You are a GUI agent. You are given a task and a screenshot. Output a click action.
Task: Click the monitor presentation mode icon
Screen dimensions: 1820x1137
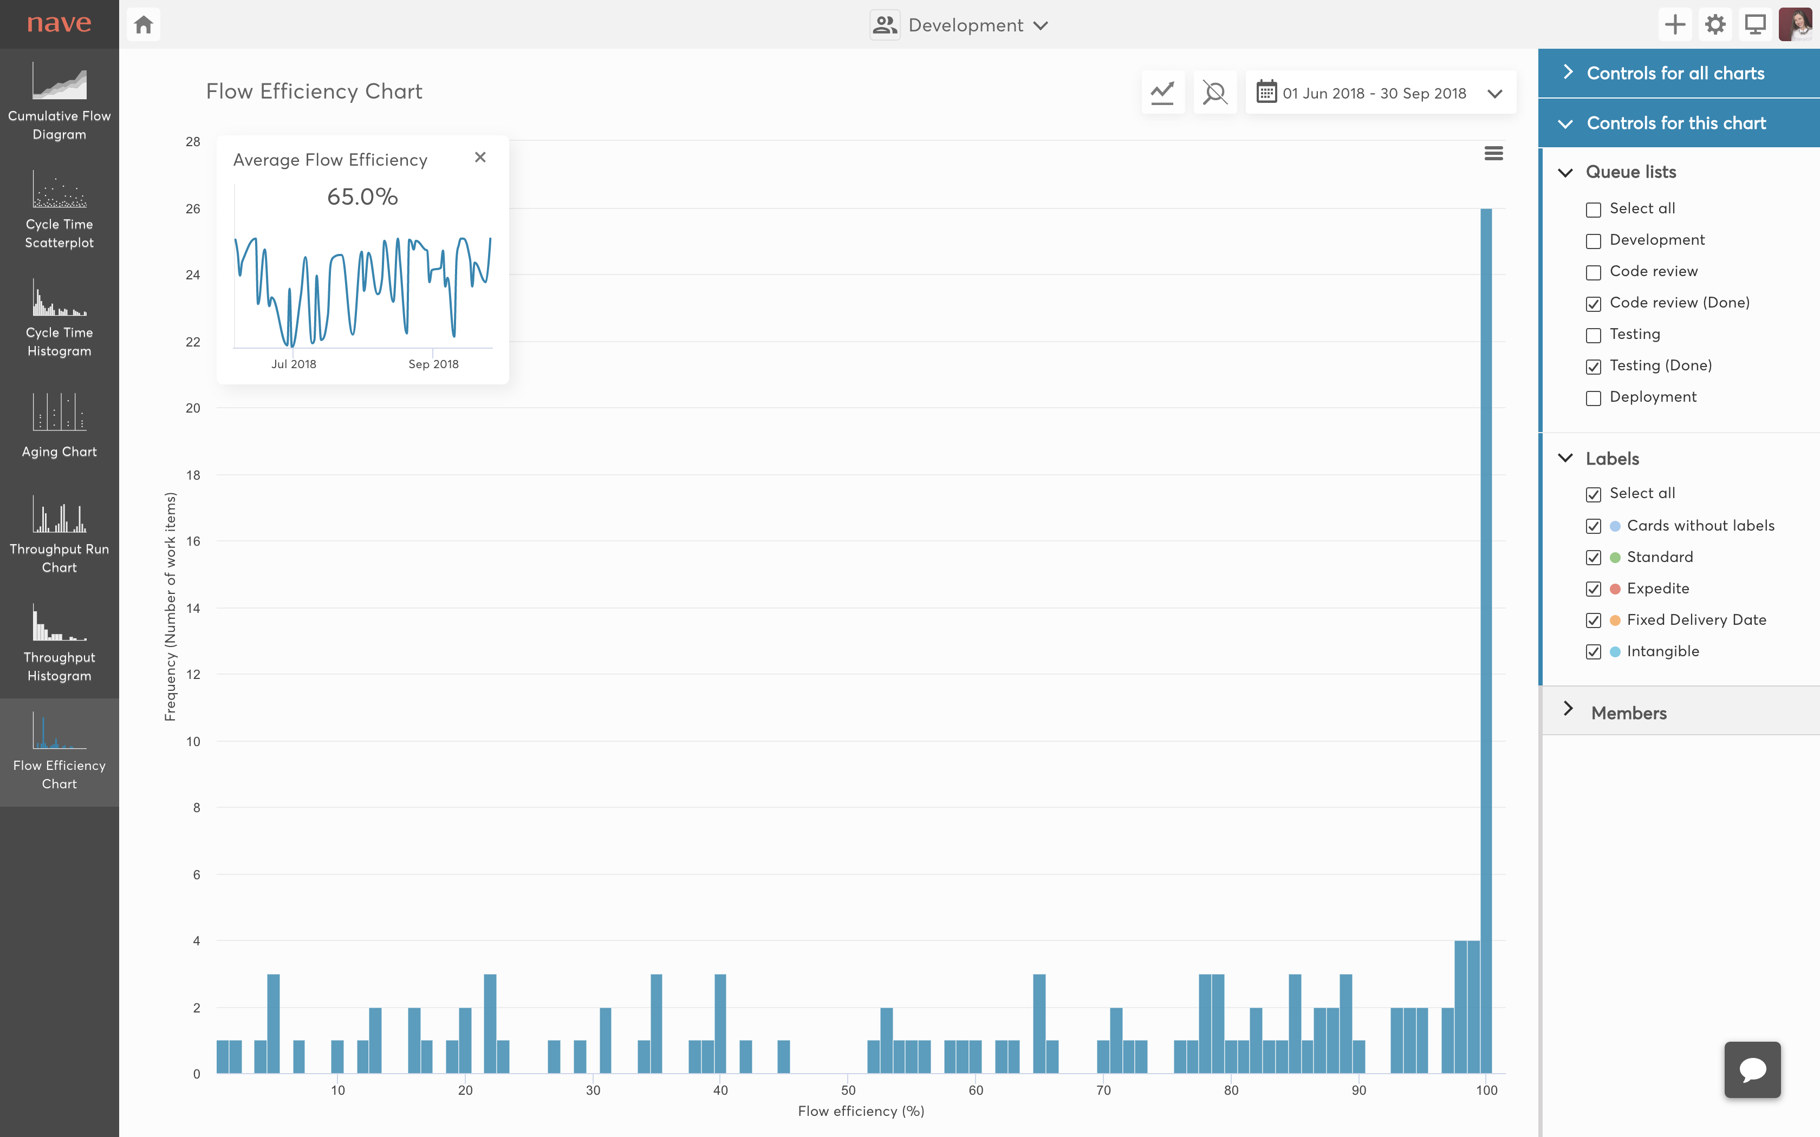coord(1756,25)
